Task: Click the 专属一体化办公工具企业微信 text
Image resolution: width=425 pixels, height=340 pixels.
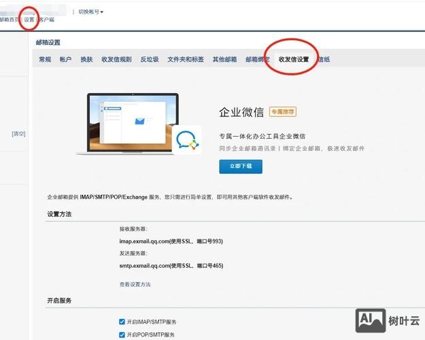Action: pos(262,136)
